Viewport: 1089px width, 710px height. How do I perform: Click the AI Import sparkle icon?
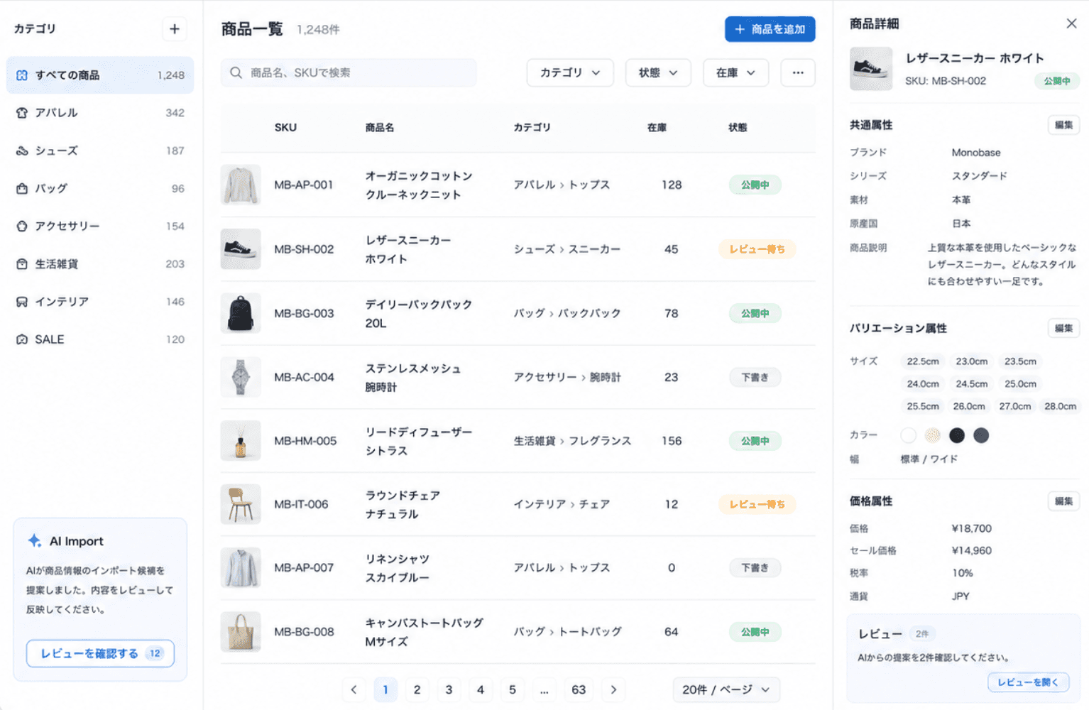[x=34, y=541]
